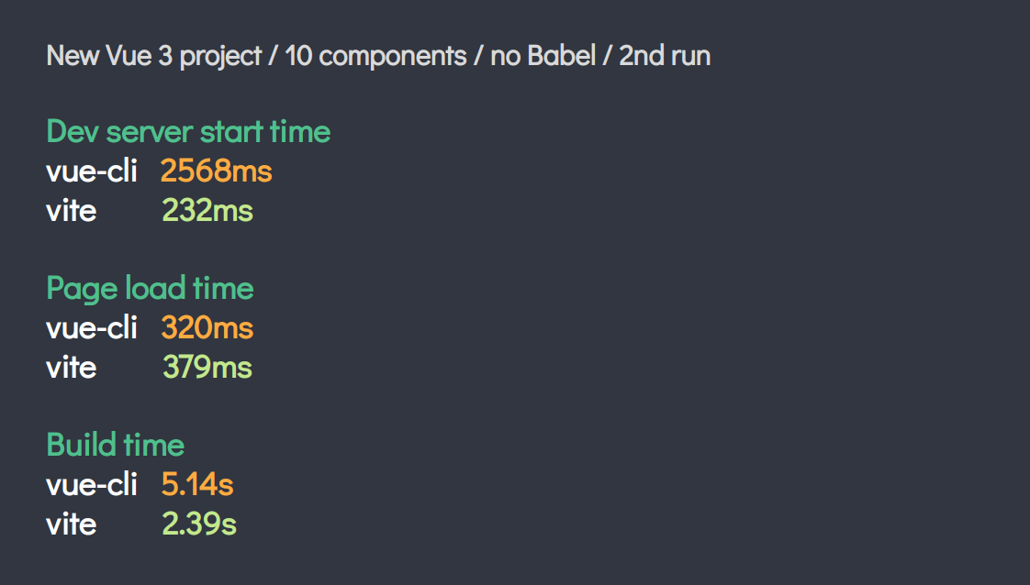Image resolution: width=1030 pixels, height=585 pixels.
Task: Select the green 232ms value
Action: tap(207, 211)
